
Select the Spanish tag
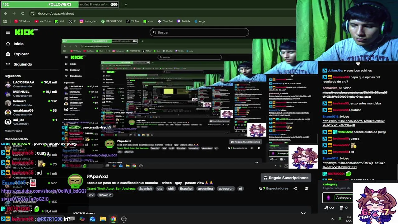tap(145, 189)
